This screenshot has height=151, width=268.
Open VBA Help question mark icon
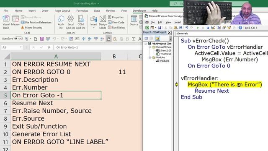[240, 28]
